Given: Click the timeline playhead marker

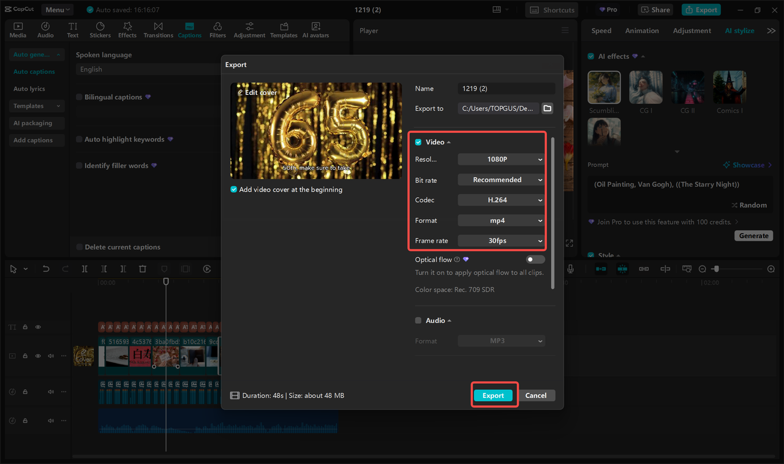Looking at the screenshot, I should coord(166,281).
